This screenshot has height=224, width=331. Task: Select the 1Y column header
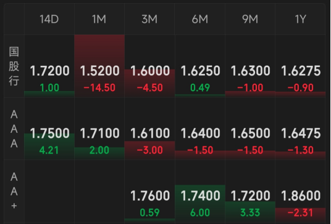click(300, 19)
